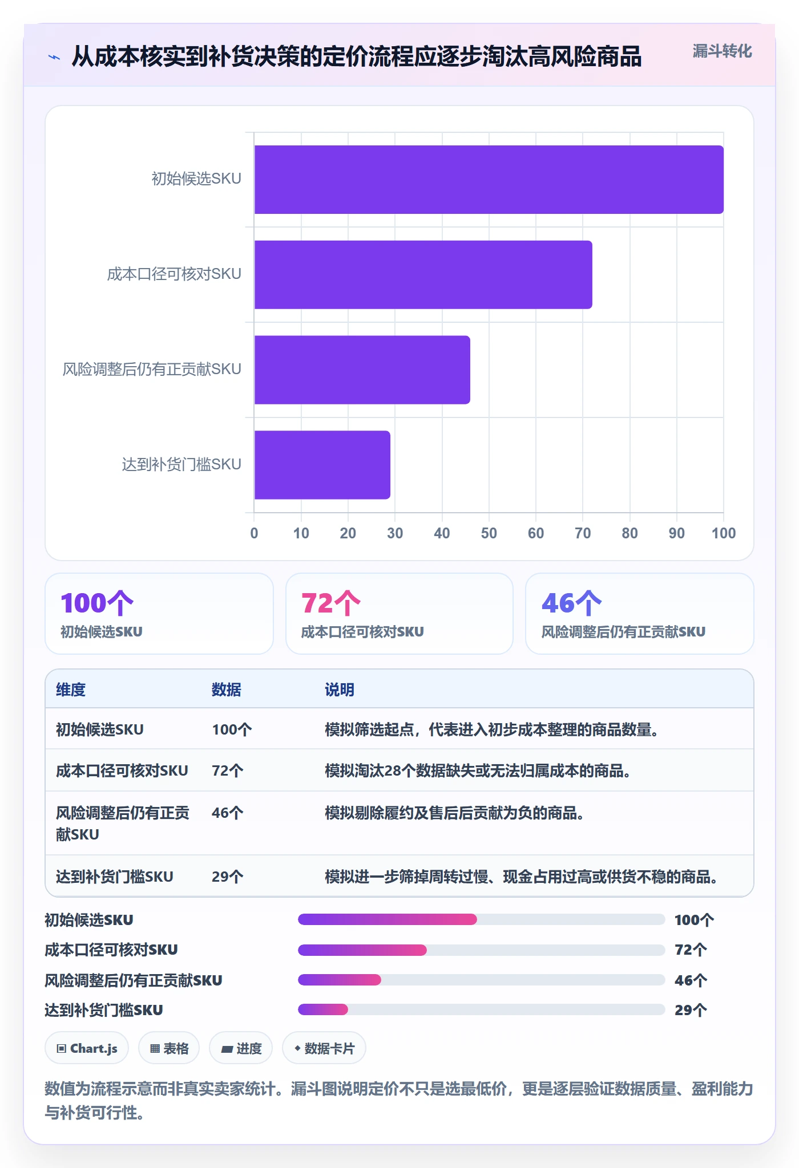Screen dimensions: 799x1168
Task: Click the 72个 data card
Action: tap(399, 614)
